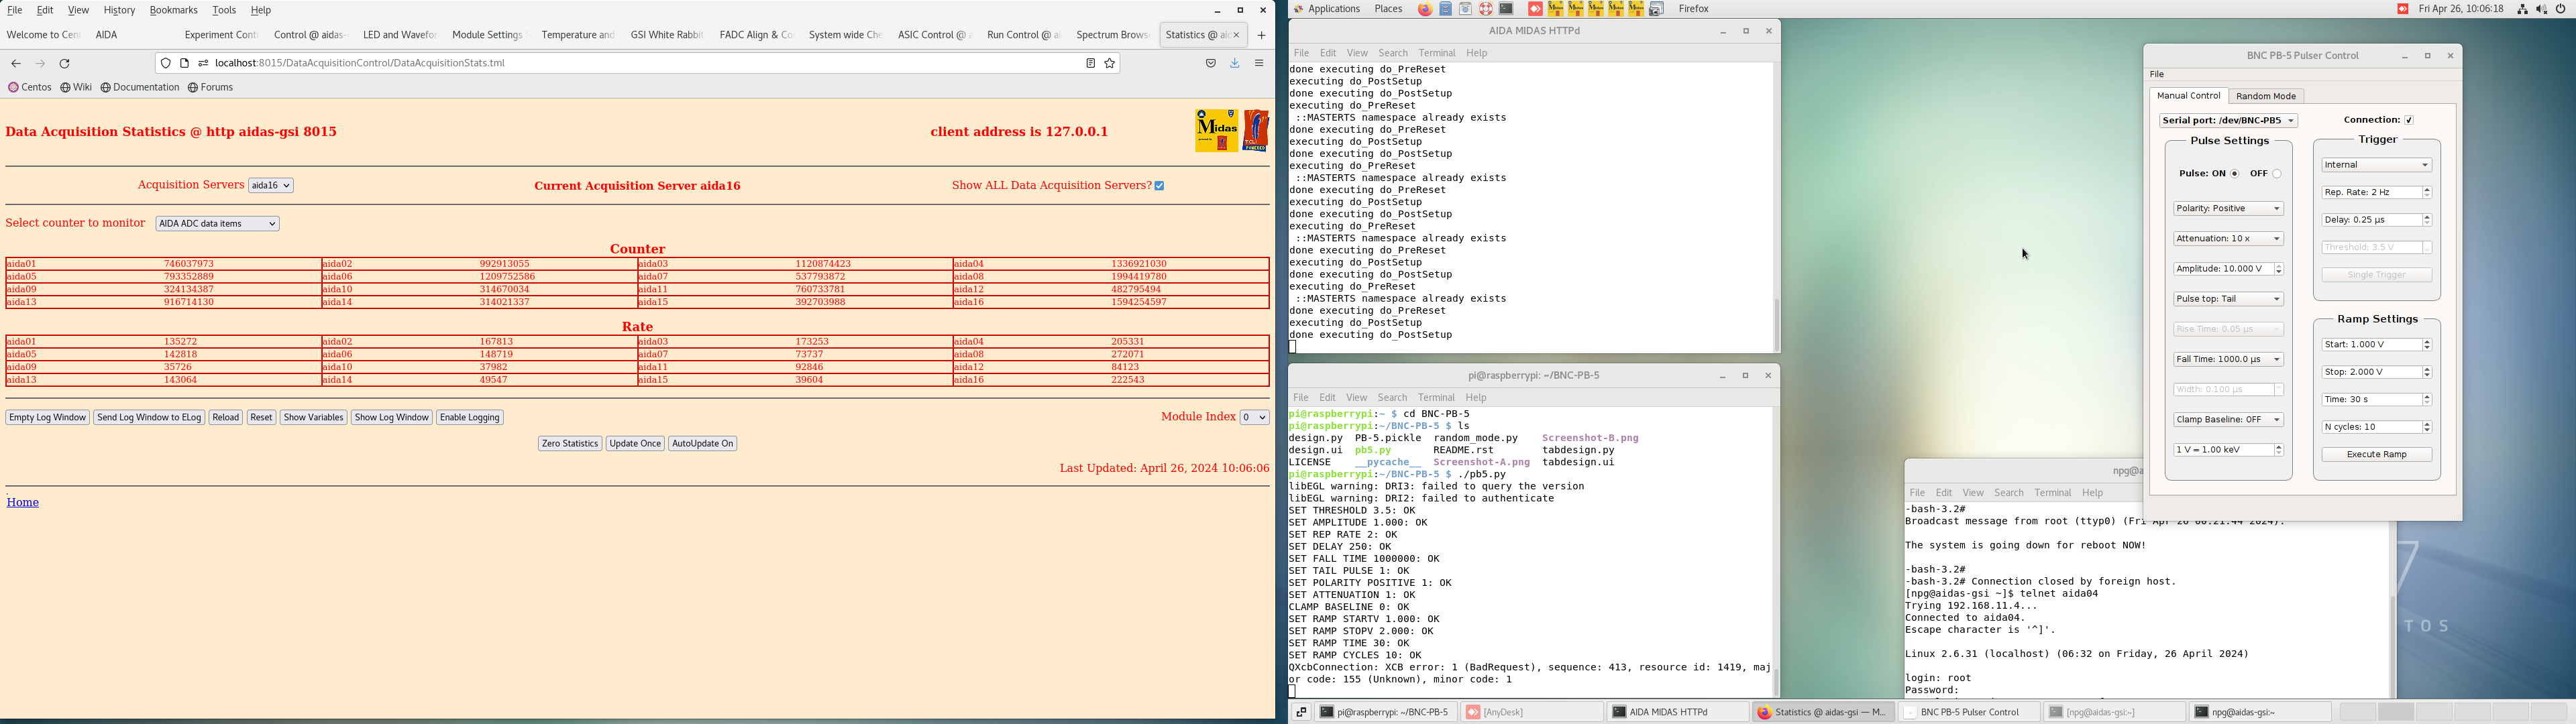Open Firefox downloads panel icon
The height and width of the screenshot is (724, 2576).
pos(1235,64)
